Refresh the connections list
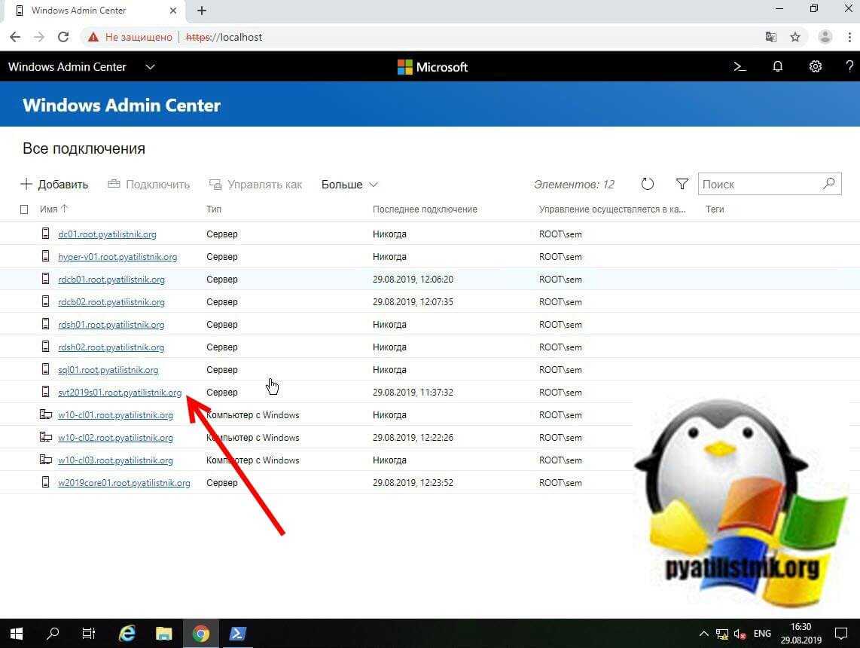This screenshot has width=860, height=648. pos(647,185)
